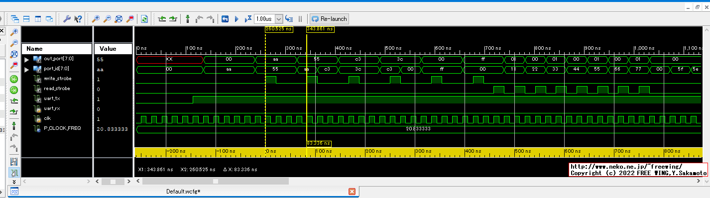Image resolution: width=710 pixels, height=198 pixels.
Task: Click the green Add Marker icon
Action: coord(187,19)
